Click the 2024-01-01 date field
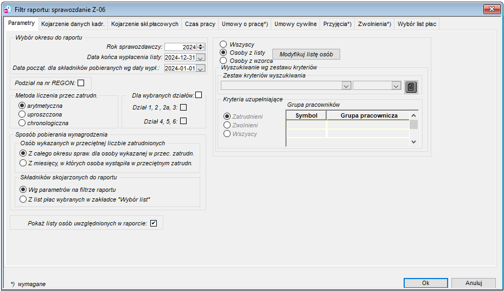Screen dimensions: 504x291 [180, 68]
